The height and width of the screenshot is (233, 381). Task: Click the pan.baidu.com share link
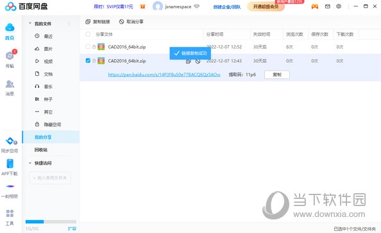point(164,74)
